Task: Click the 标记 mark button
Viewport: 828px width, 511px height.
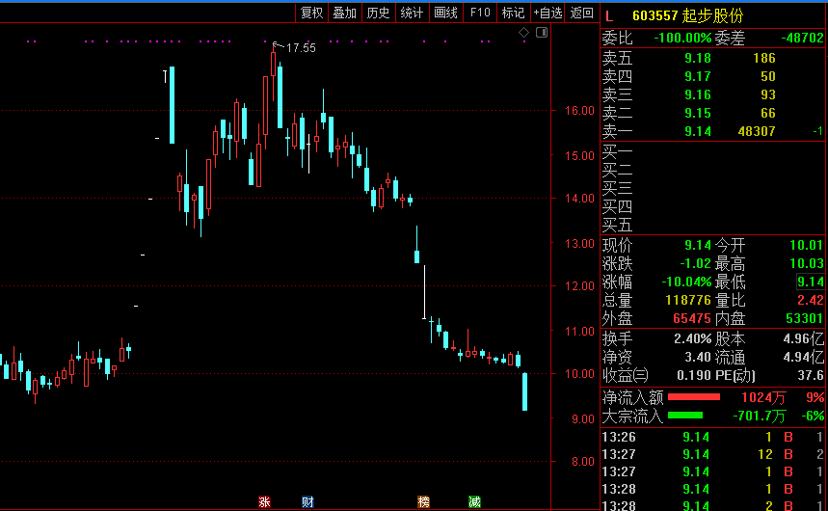Action: click(513, 13)
